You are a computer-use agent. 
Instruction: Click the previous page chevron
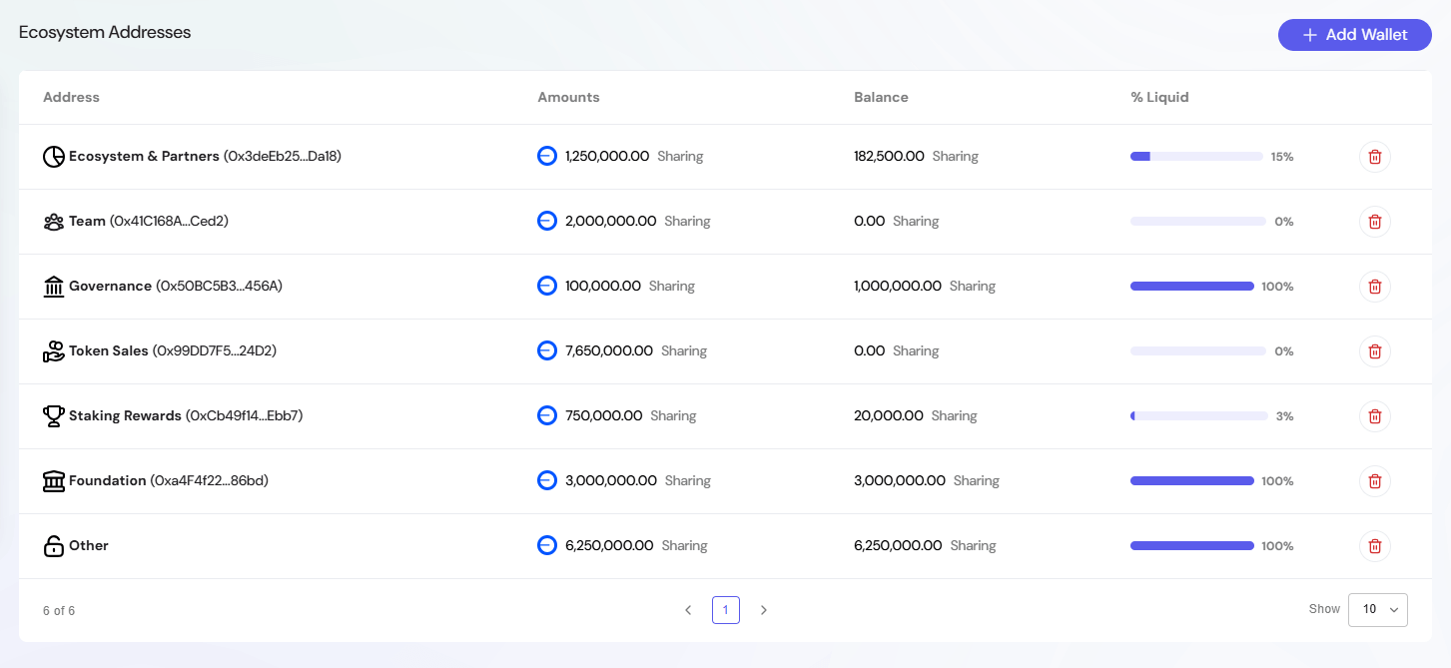coord(688,609)
